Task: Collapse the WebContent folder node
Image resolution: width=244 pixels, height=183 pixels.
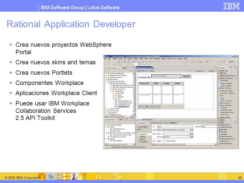Action: pos(111,91)
